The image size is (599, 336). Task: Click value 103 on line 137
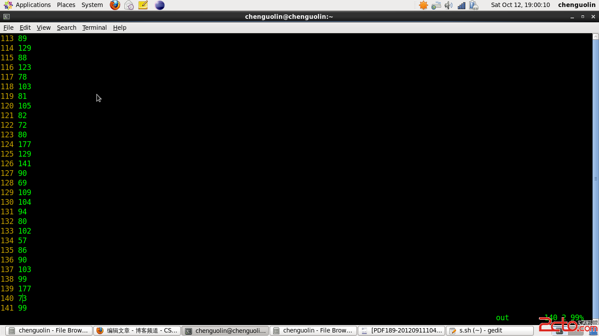point(25,269)
